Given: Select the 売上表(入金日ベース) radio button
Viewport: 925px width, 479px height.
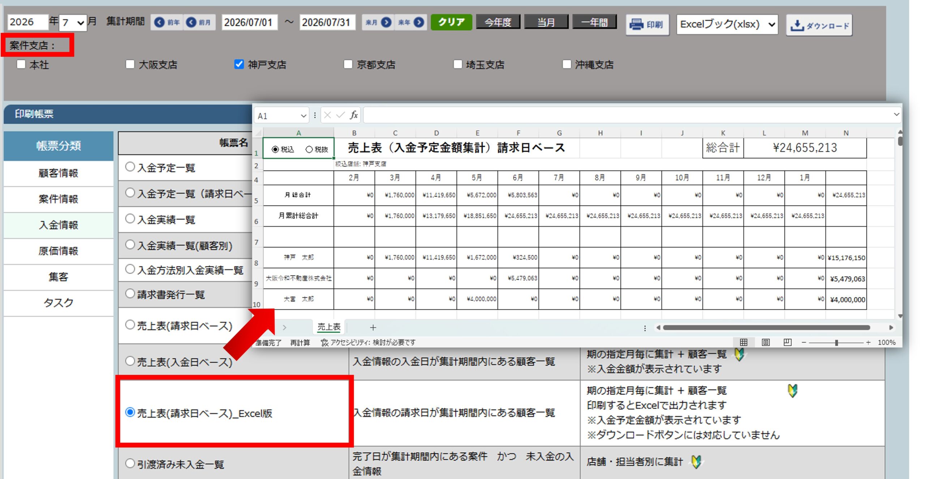Looking at the screenshot, I should 130,361.
